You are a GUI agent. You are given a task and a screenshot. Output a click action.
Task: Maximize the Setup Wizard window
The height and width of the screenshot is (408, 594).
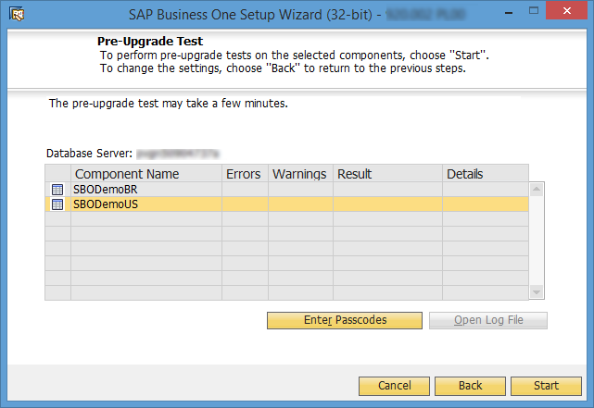tap(534, 11)
